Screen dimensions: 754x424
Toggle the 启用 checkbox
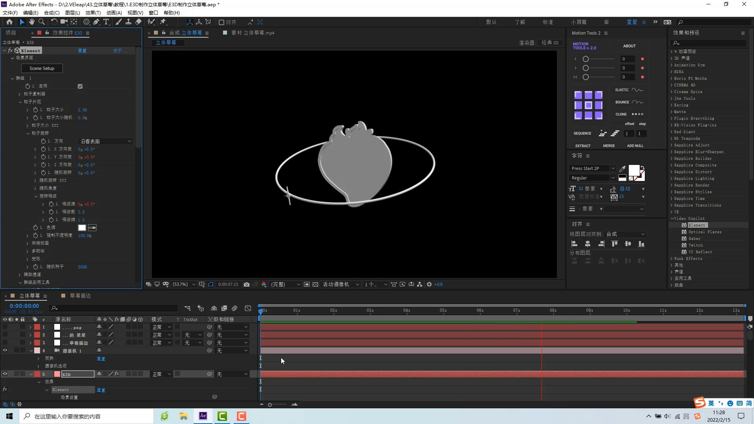[80, 86]
